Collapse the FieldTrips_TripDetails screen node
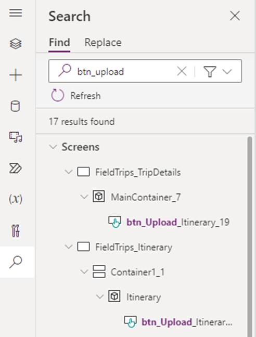The width and height of the screenshot is (256, 337). point(69,172)
